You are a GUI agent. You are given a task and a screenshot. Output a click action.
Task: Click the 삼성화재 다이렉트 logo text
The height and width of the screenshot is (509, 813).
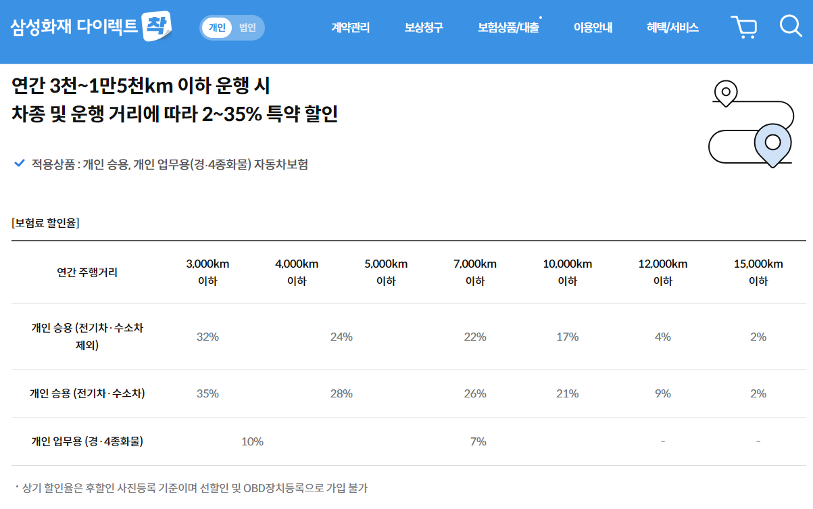click(71, 26)
